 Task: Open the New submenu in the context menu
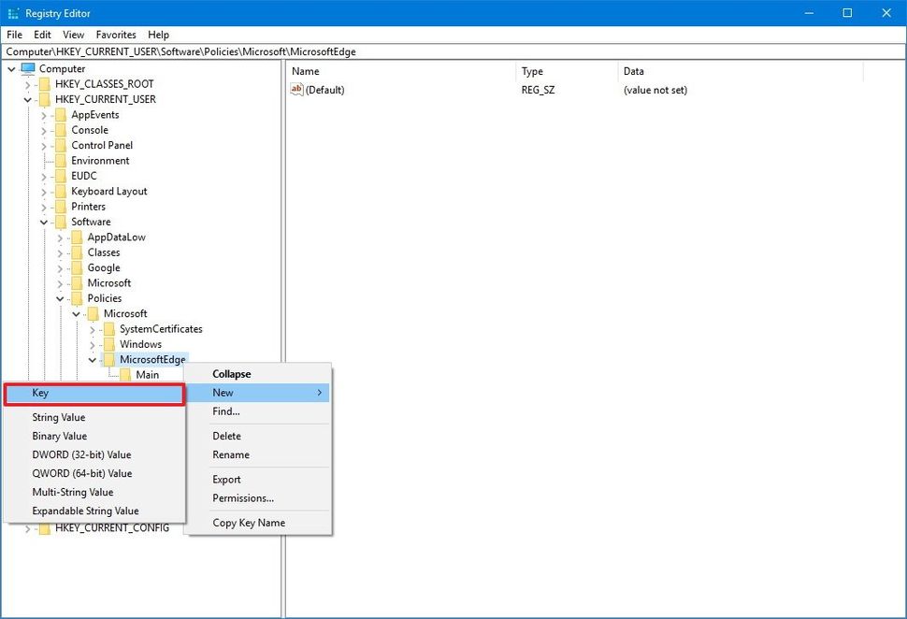223,393
